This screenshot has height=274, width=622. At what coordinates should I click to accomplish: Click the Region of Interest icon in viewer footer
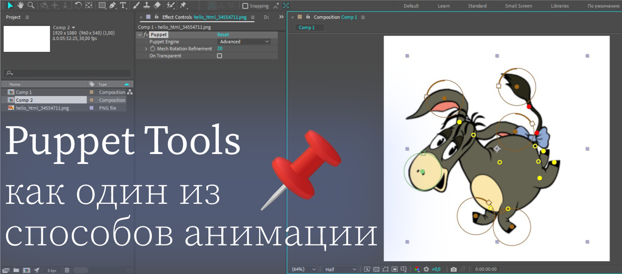point(394,269)
